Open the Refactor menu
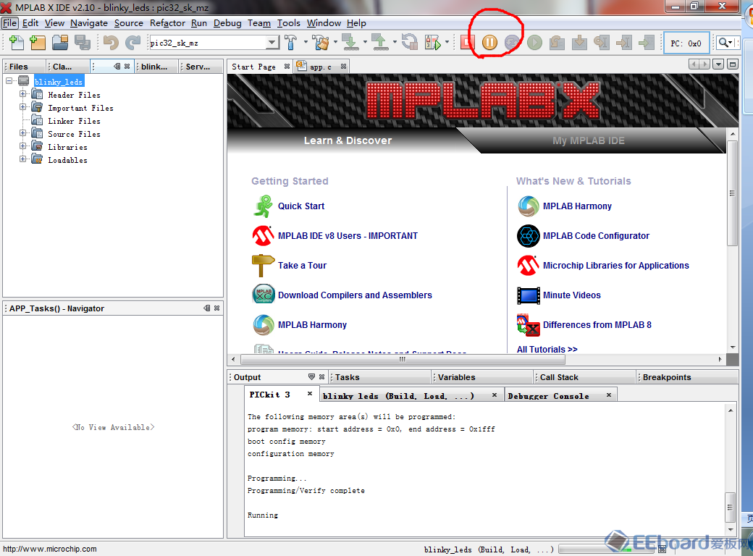Screen dimensions: 753x556 point(167,23)
